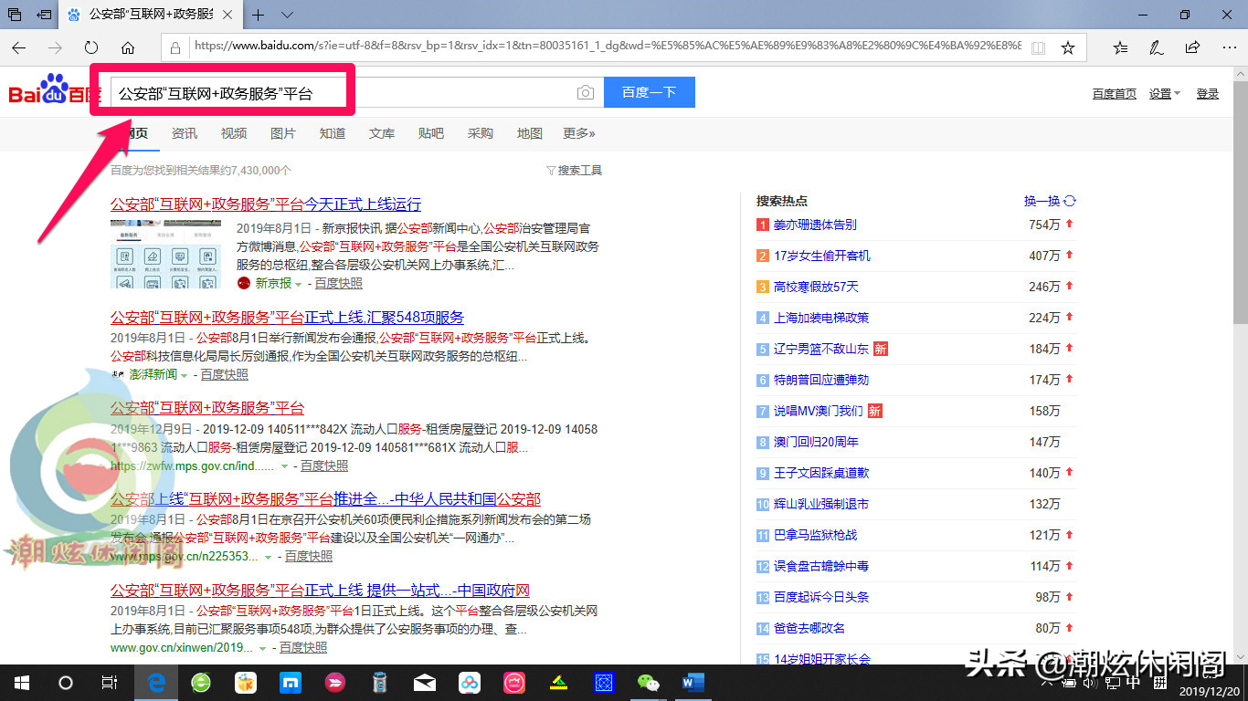Go to the browser home page
Viewport: 1248px width, 701px height.
click(x=128, y=47)
